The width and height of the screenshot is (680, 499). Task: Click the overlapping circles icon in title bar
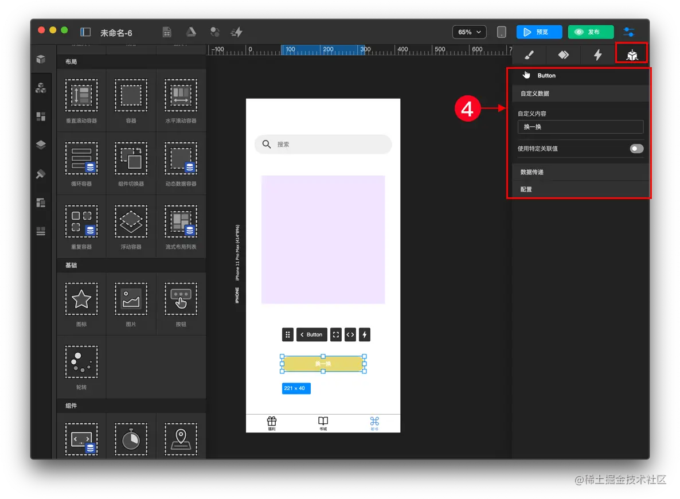pos(214,32)
